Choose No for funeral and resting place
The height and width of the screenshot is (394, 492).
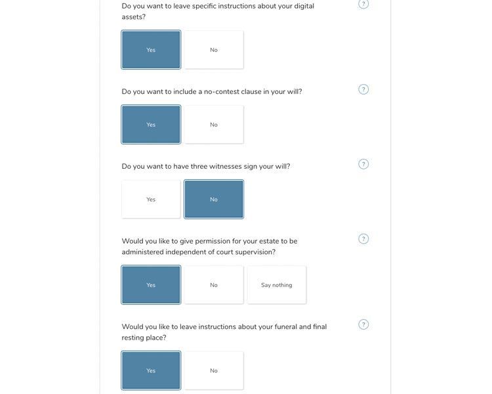click(214, 371)
